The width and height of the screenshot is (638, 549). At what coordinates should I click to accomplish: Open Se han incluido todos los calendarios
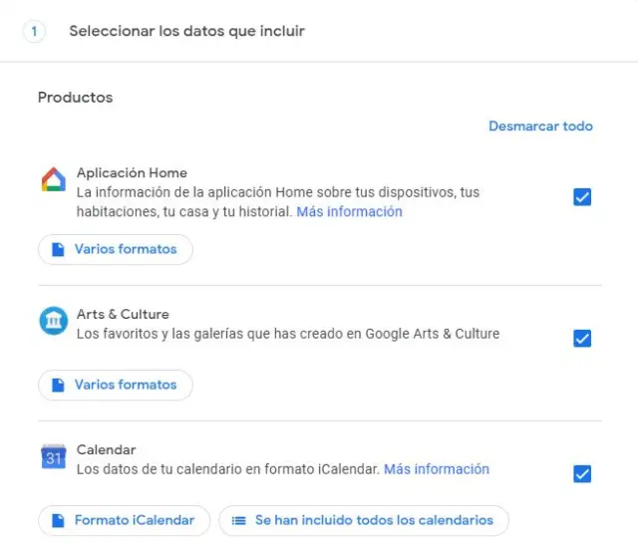pos(364,520)
